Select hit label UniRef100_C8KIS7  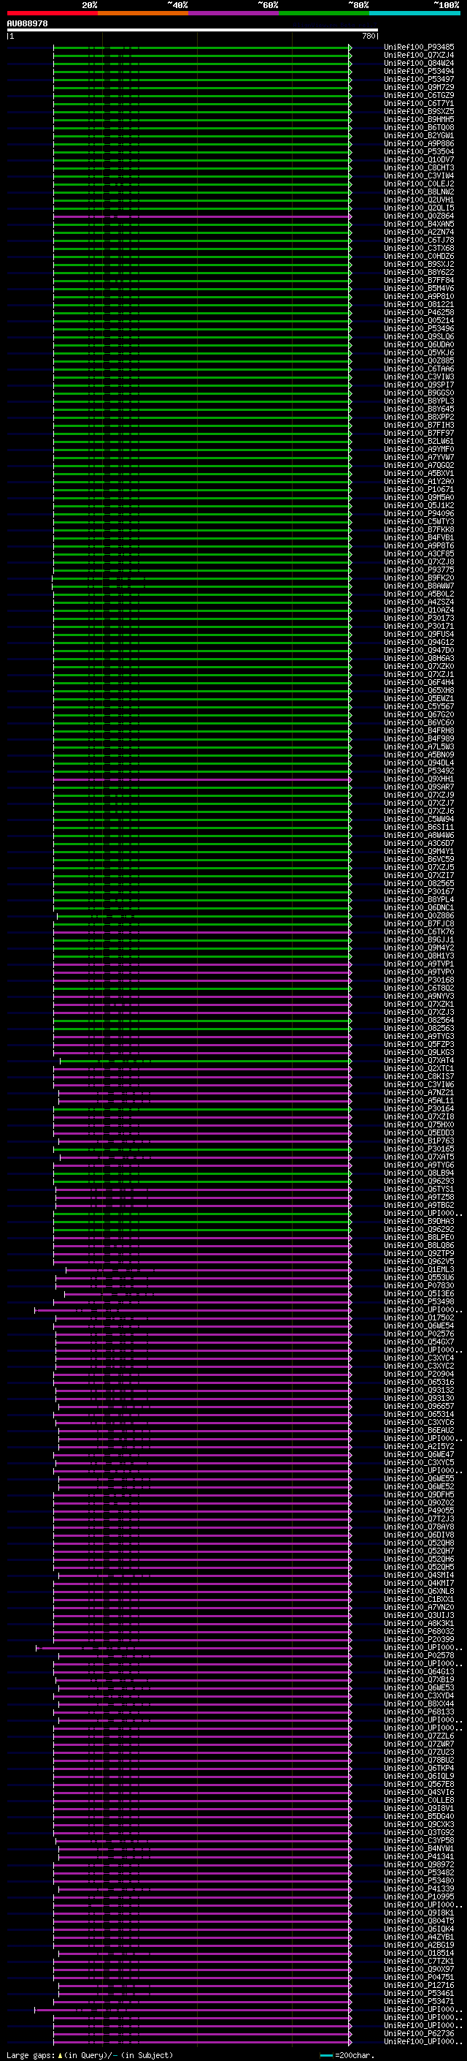(x=419, y=1076)
